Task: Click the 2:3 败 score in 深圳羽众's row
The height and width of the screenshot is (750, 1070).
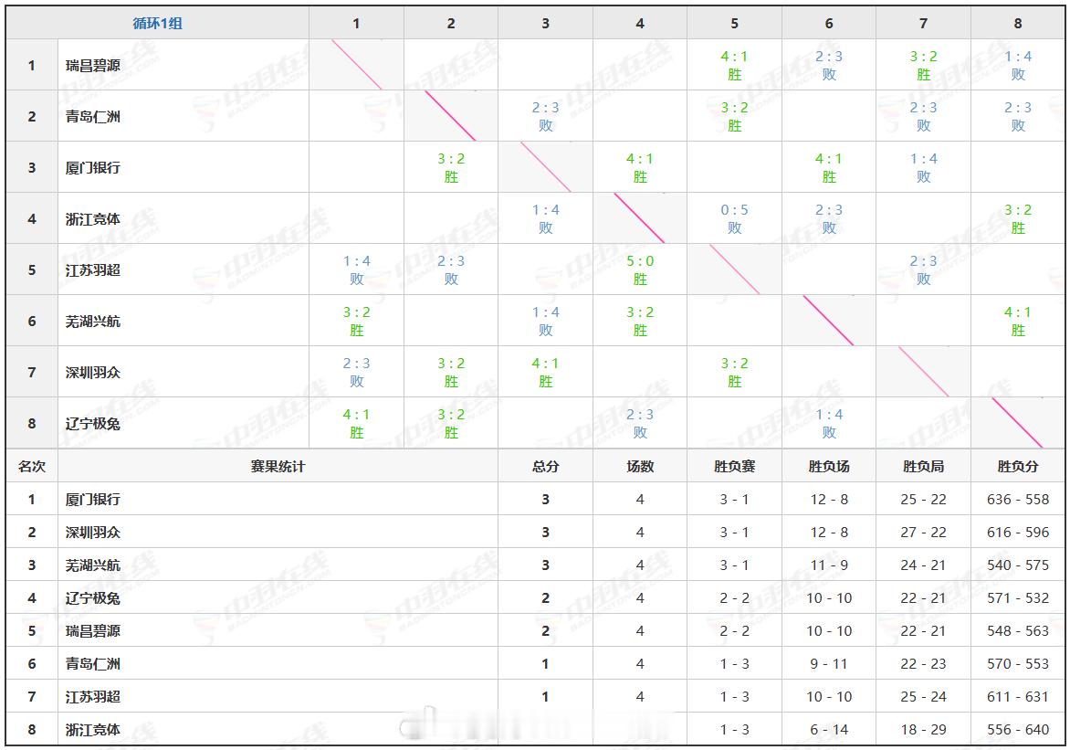Action: coord(356,373)
